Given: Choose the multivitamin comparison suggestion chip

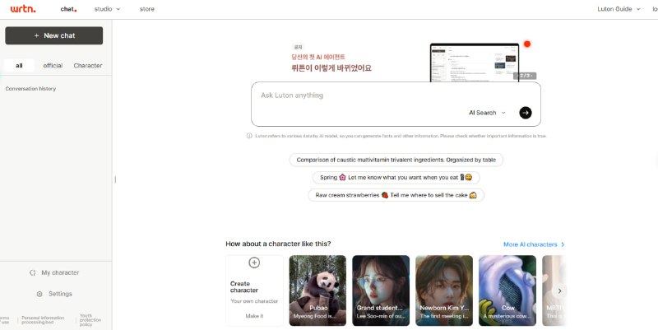Looking at the screenshot, I should (x=396, y=160).
